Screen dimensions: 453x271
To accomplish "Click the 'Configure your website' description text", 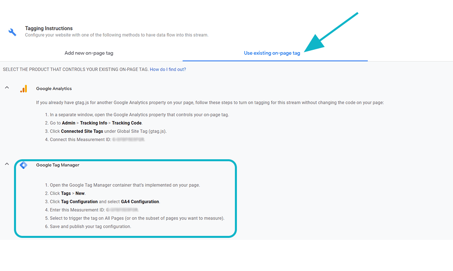I will (116, 35).
